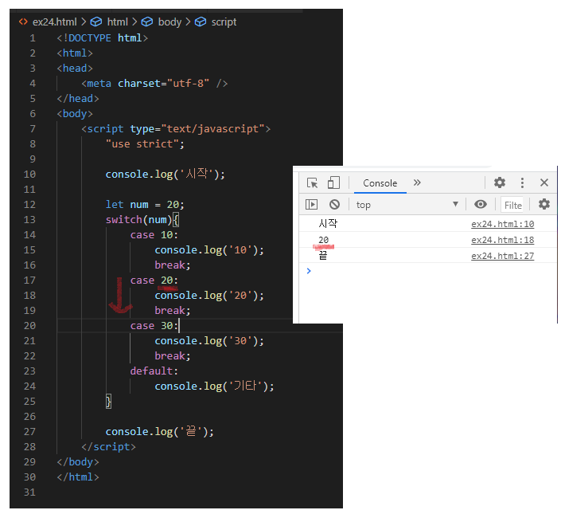Click the '20' console output row

(x=427, y=240)
